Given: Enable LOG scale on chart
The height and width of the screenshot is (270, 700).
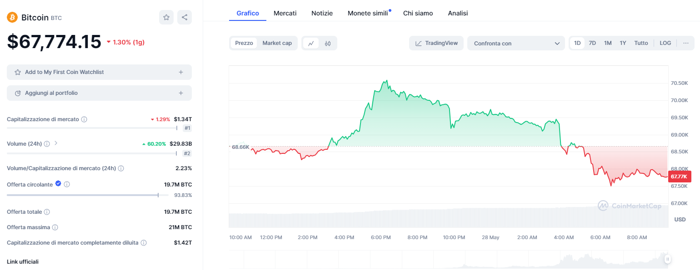Looking at the screenshot, I should [665, 43].
